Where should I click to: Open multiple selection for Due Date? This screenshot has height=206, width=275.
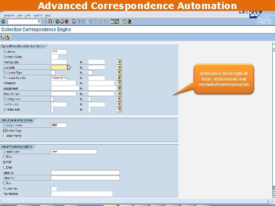tap(119, 67)
